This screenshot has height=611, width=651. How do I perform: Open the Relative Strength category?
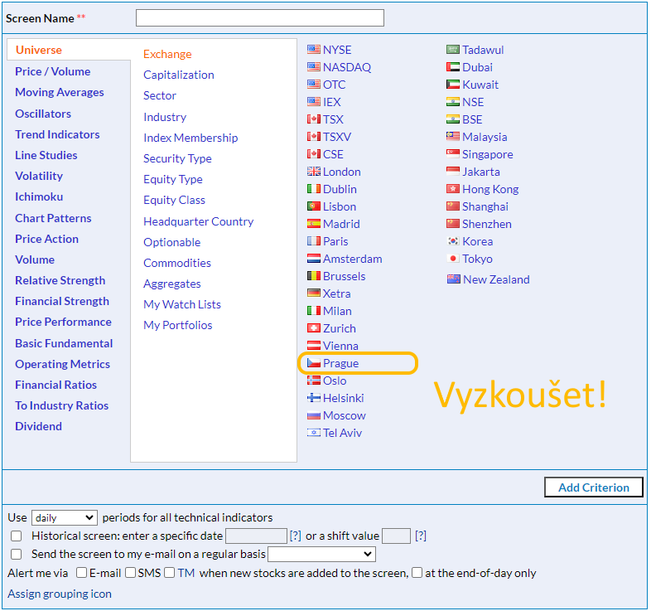(x=60, y=280)
